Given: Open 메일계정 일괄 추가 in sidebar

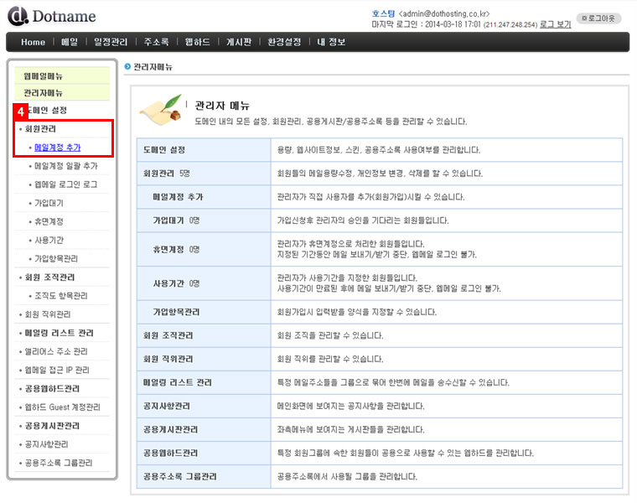Looking at the screenshot, I should [x=65, y=166].
